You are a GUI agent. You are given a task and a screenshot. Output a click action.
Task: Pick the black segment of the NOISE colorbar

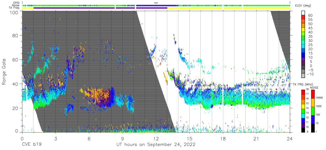(x=313, y=128)
